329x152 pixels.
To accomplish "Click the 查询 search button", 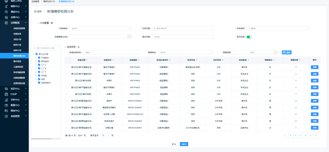I will point(287,53).
